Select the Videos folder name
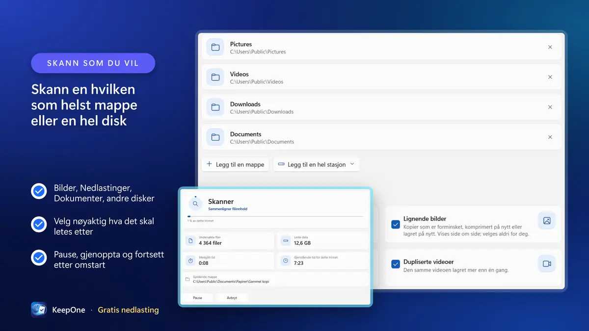 point(240,74)
